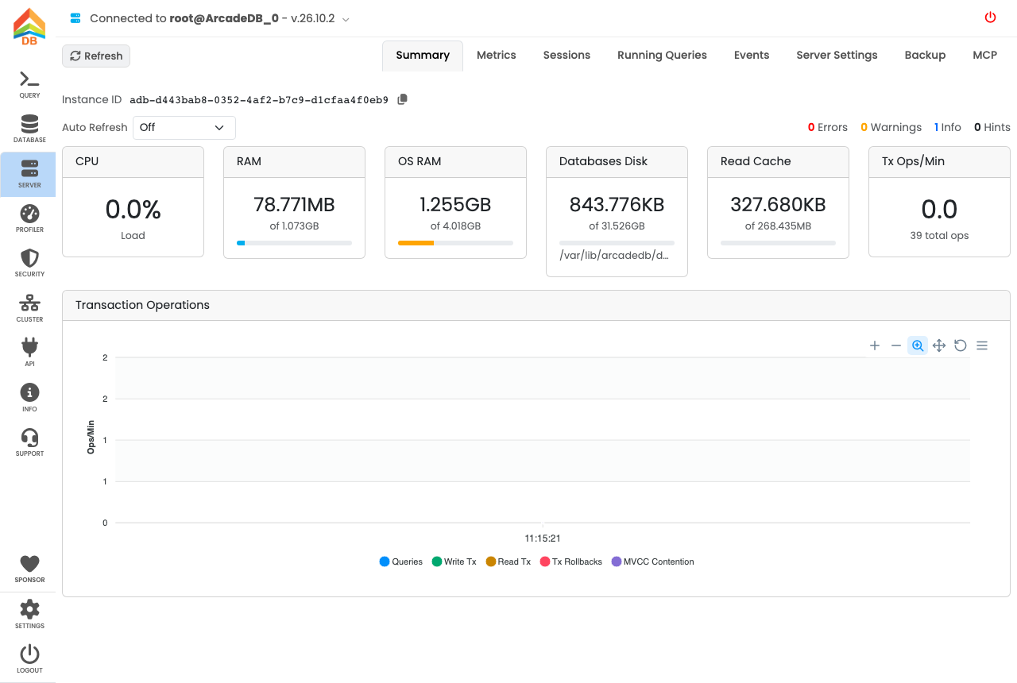Toggle the Tx Rollbacks legend series
Screen dimensions: 1017x683
(571, 561)
